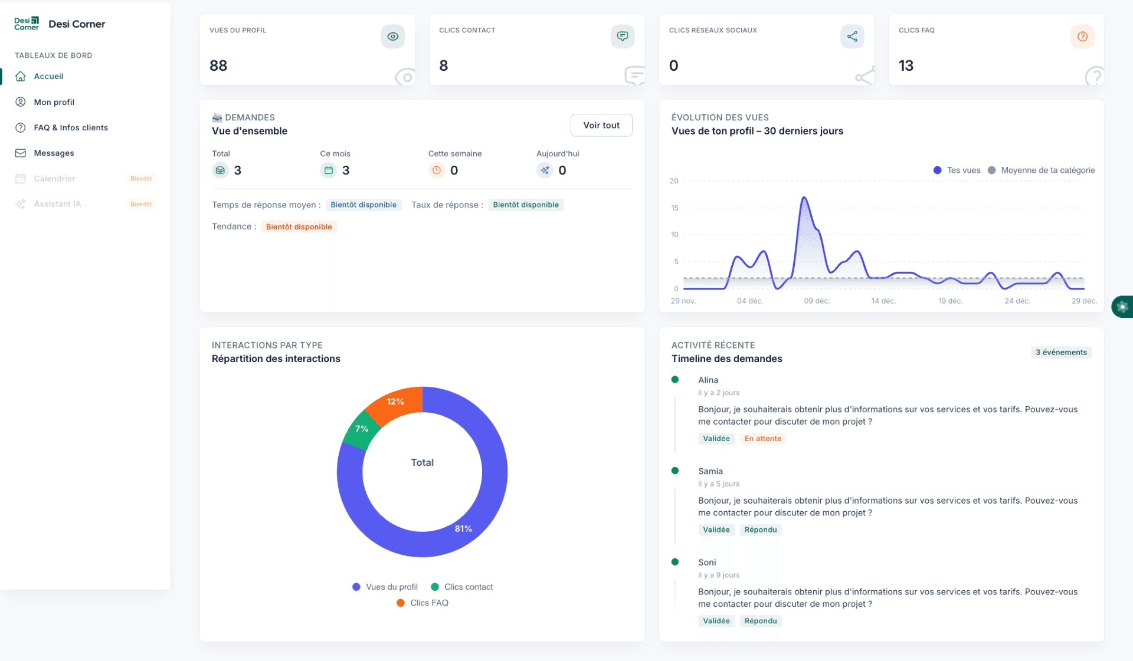Click the clock icon beside Cette semaine count
Viewport: 1133px width, 661px height.
point(437,170)
